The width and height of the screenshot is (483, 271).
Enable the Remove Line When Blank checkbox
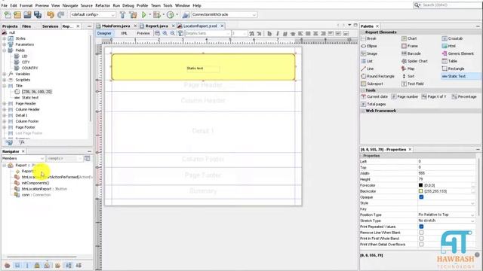421,233
